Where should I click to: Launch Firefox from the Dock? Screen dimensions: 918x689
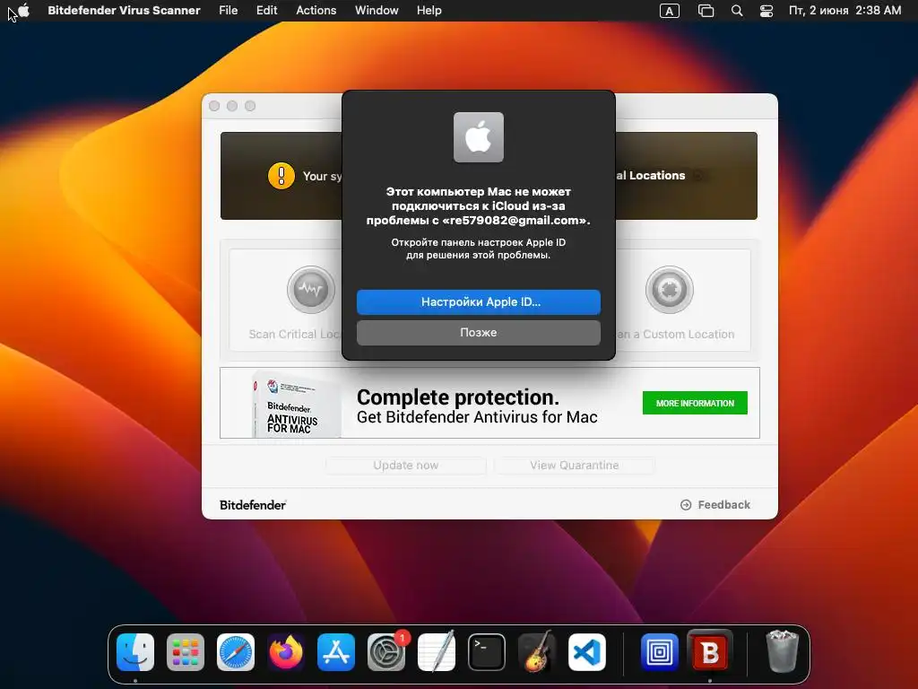coord(286,652)
